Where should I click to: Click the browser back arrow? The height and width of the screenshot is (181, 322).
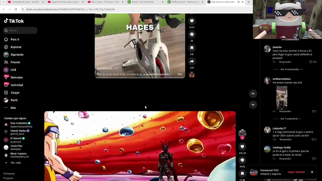pos(4,9)
